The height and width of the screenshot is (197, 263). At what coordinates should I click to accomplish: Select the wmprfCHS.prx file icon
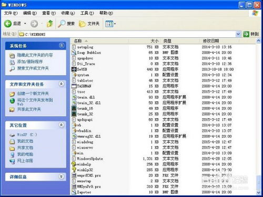(x=74, y=175)
